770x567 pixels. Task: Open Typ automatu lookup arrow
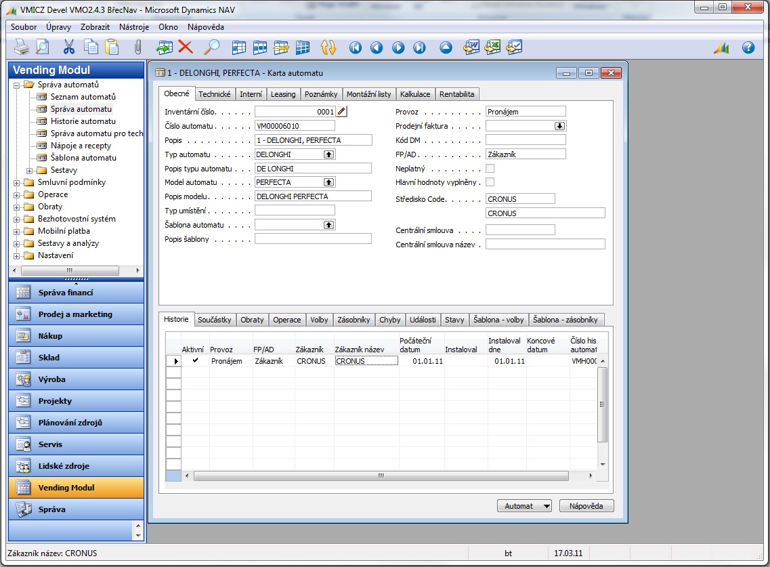[x=328, y=154]
